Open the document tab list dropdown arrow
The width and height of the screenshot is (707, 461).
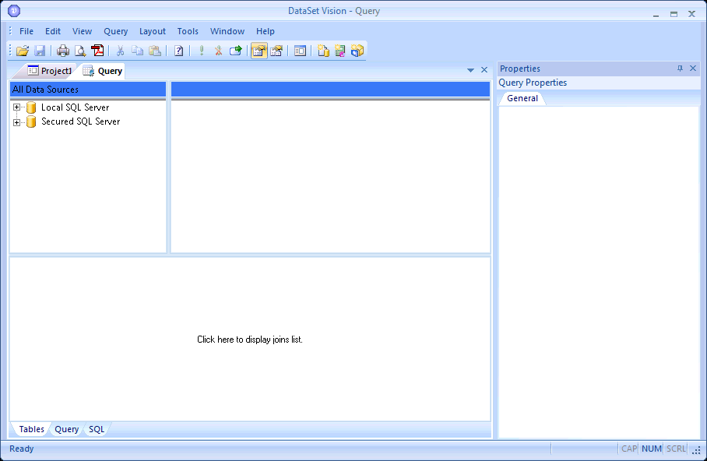(470, 70)
